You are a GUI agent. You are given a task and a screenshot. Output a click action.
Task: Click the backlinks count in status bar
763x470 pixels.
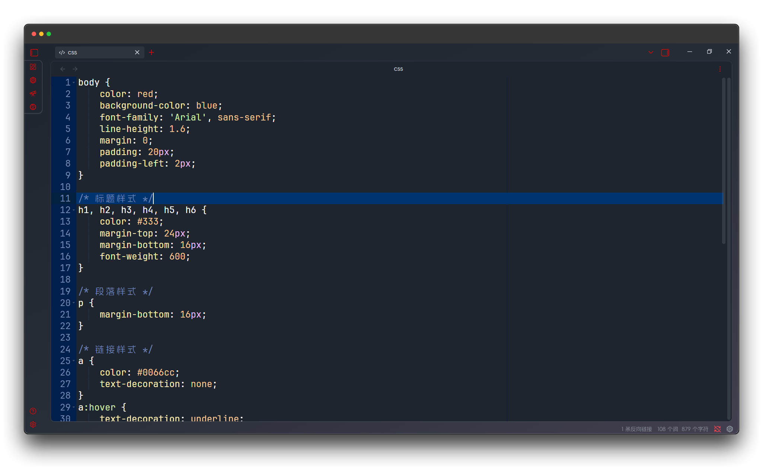coord(636,429)
